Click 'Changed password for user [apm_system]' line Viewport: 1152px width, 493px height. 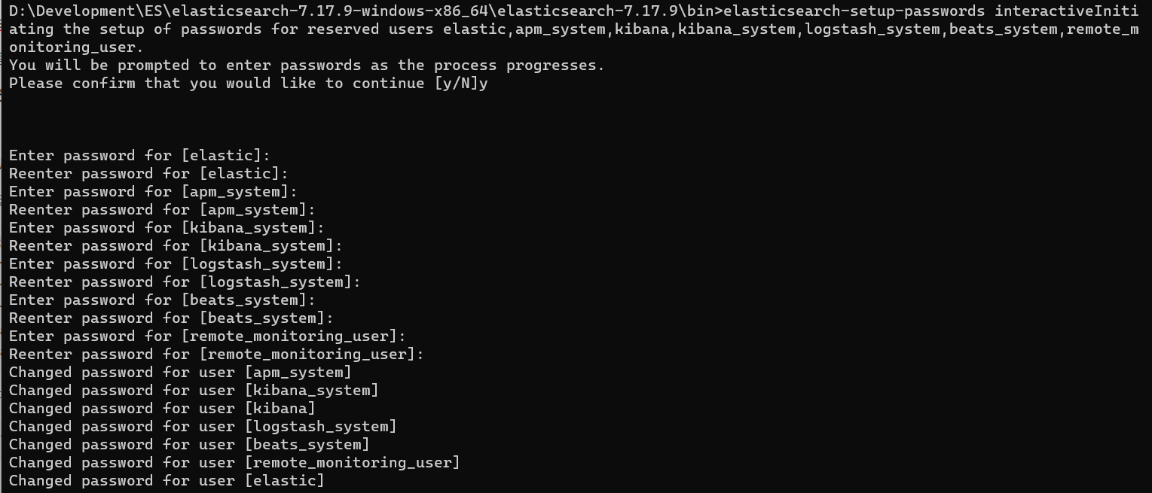click(x=180, y=373)
